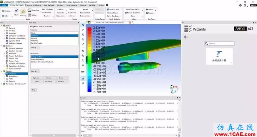Expand the Cell Zone Conditions node
Image resolution: width=257 pixels, height=137 pixels.
coord(4,36)
